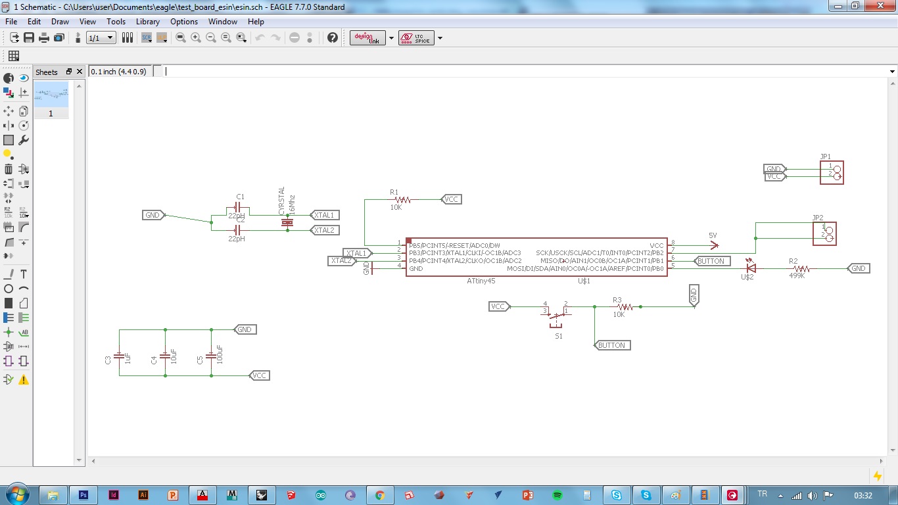The height and width of the screenshot is (505, 898).
Task: Click the Zoom in icon
Action: [196, 37]
